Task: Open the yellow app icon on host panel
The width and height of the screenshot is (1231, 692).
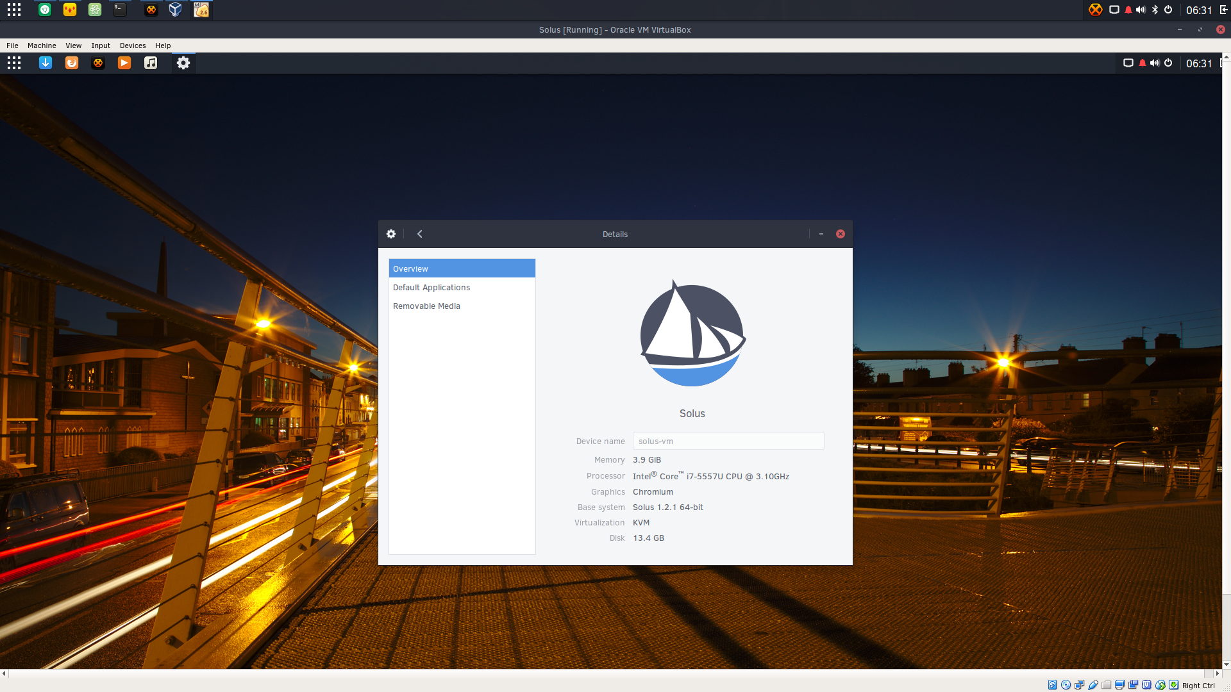Action: point(70,10)
